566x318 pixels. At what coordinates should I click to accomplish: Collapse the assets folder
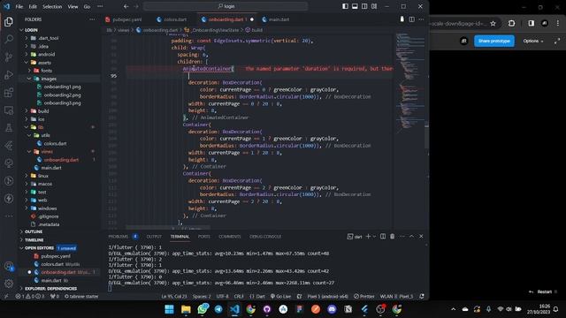[44, 63]
